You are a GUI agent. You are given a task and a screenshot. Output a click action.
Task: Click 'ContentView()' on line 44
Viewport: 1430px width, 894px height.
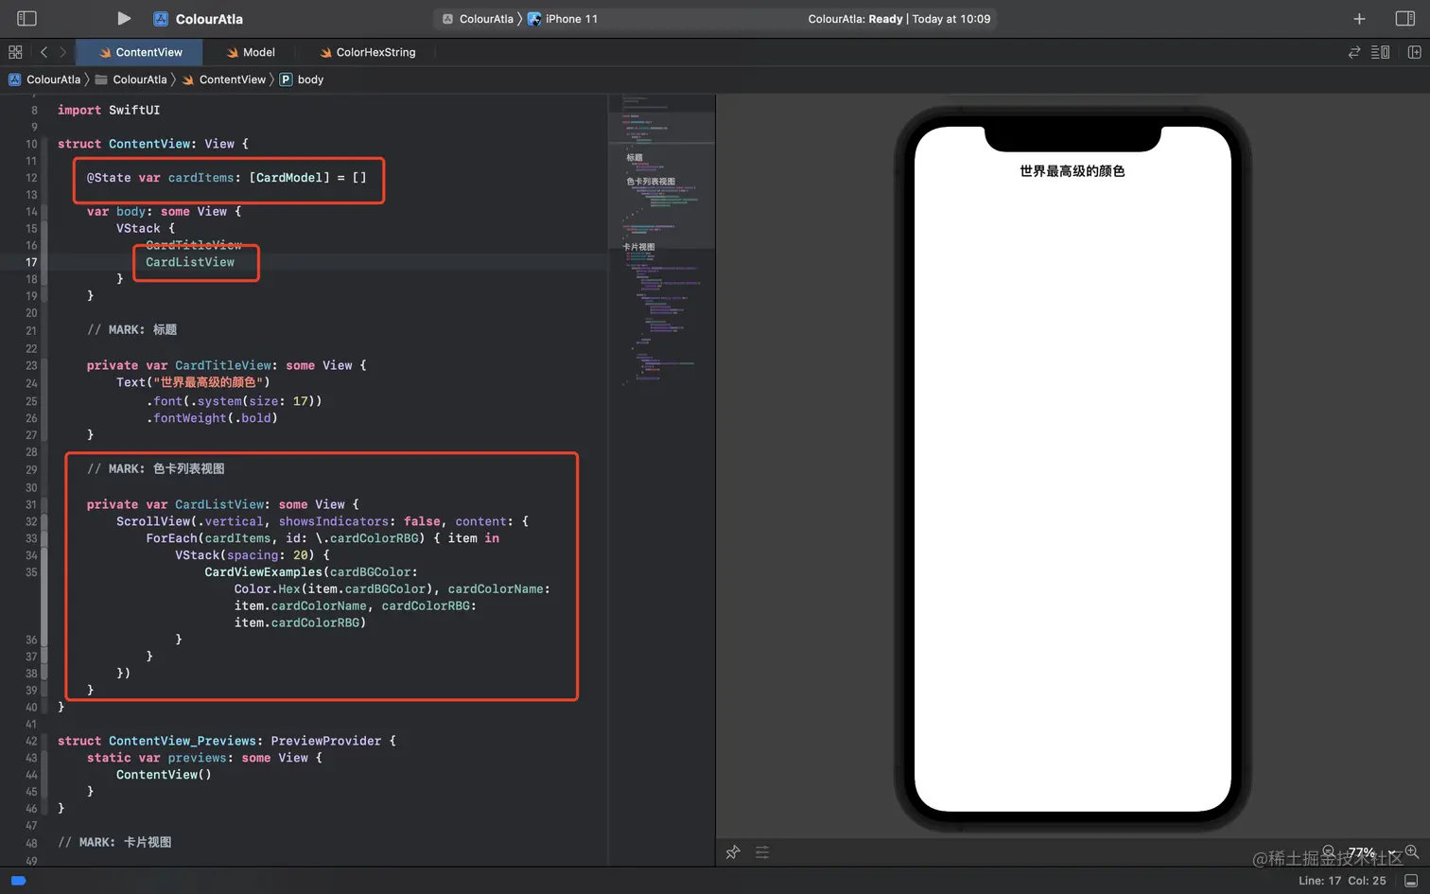(x=164, y=775)
